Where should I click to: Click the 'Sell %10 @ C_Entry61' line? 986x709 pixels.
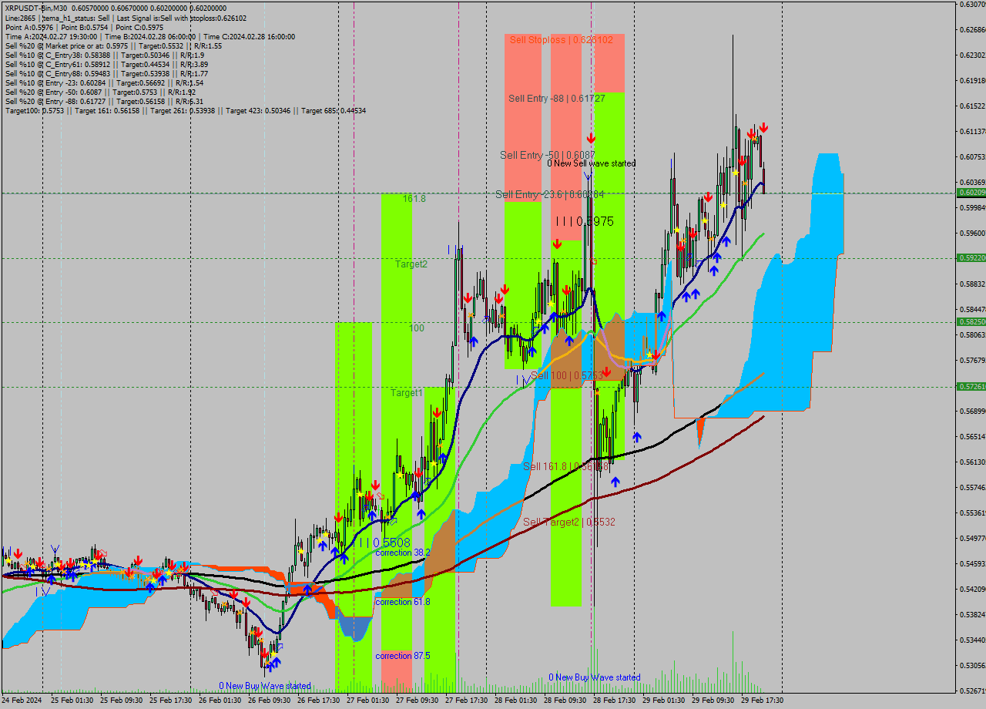106,64
